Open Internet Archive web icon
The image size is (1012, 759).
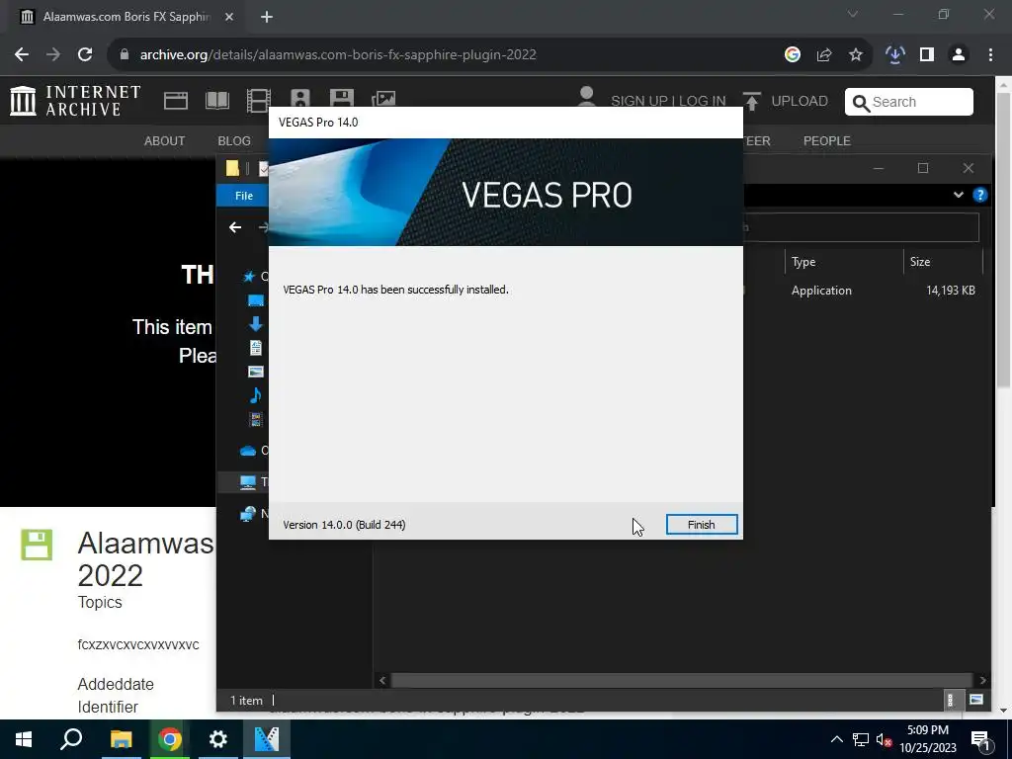click(x=176, y=101)
